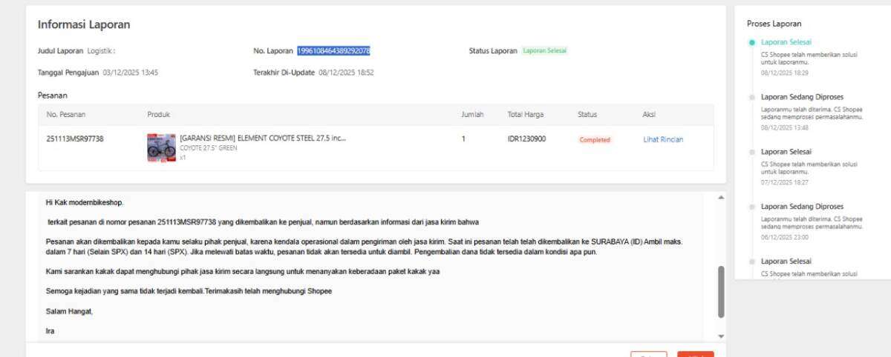Click the Total Harga column header

[x=525, y=115]
